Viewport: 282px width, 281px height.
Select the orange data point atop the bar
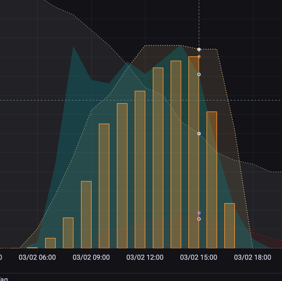tap(199, 57)
